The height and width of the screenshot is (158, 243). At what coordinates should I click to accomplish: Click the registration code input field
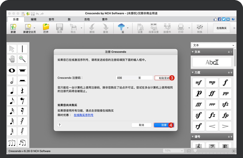pyautogui.click(x=134, y=78)
